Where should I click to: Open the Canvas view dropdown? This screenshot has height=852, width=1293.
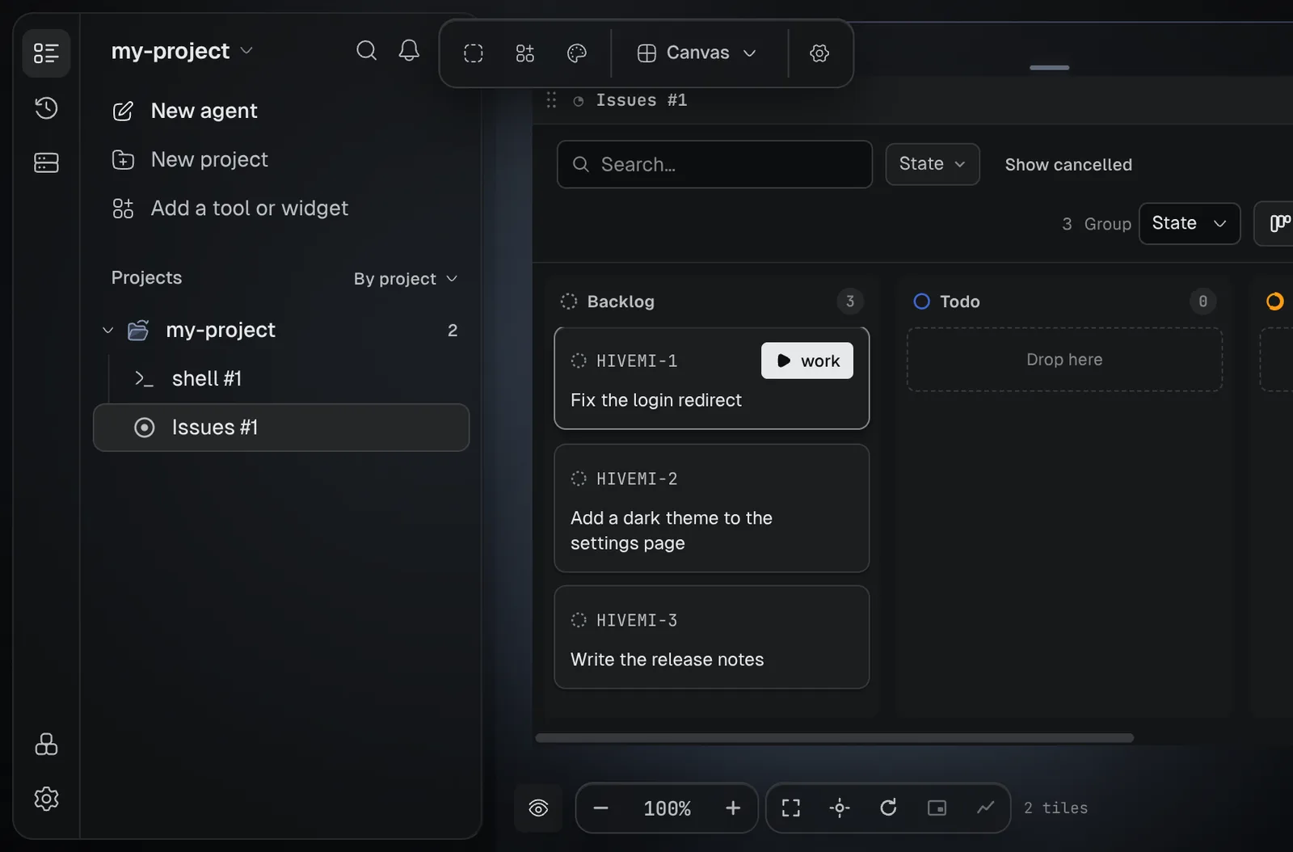pos(697,53)
